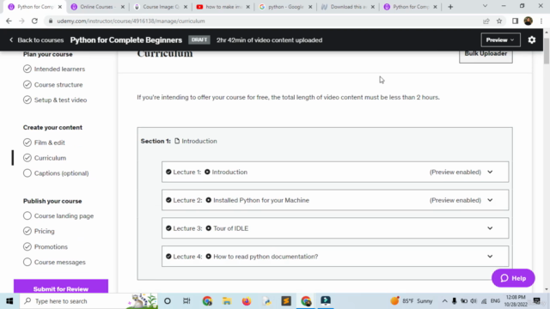The image size is (550, 309).
Task: Click video icon beside Tour of IDLE
Action: coord(208,228)
